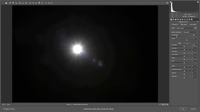Select the Zoom tool
Image resolution: width=200 pixels, height=112 pixels.
[3, 3]
